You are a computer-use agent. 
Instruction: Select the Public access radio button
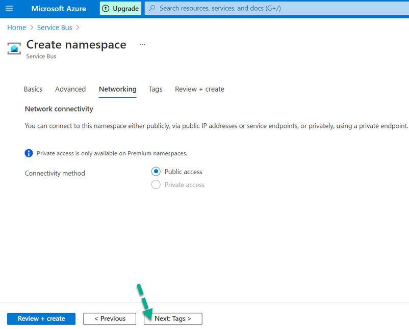tap(156, 172)
